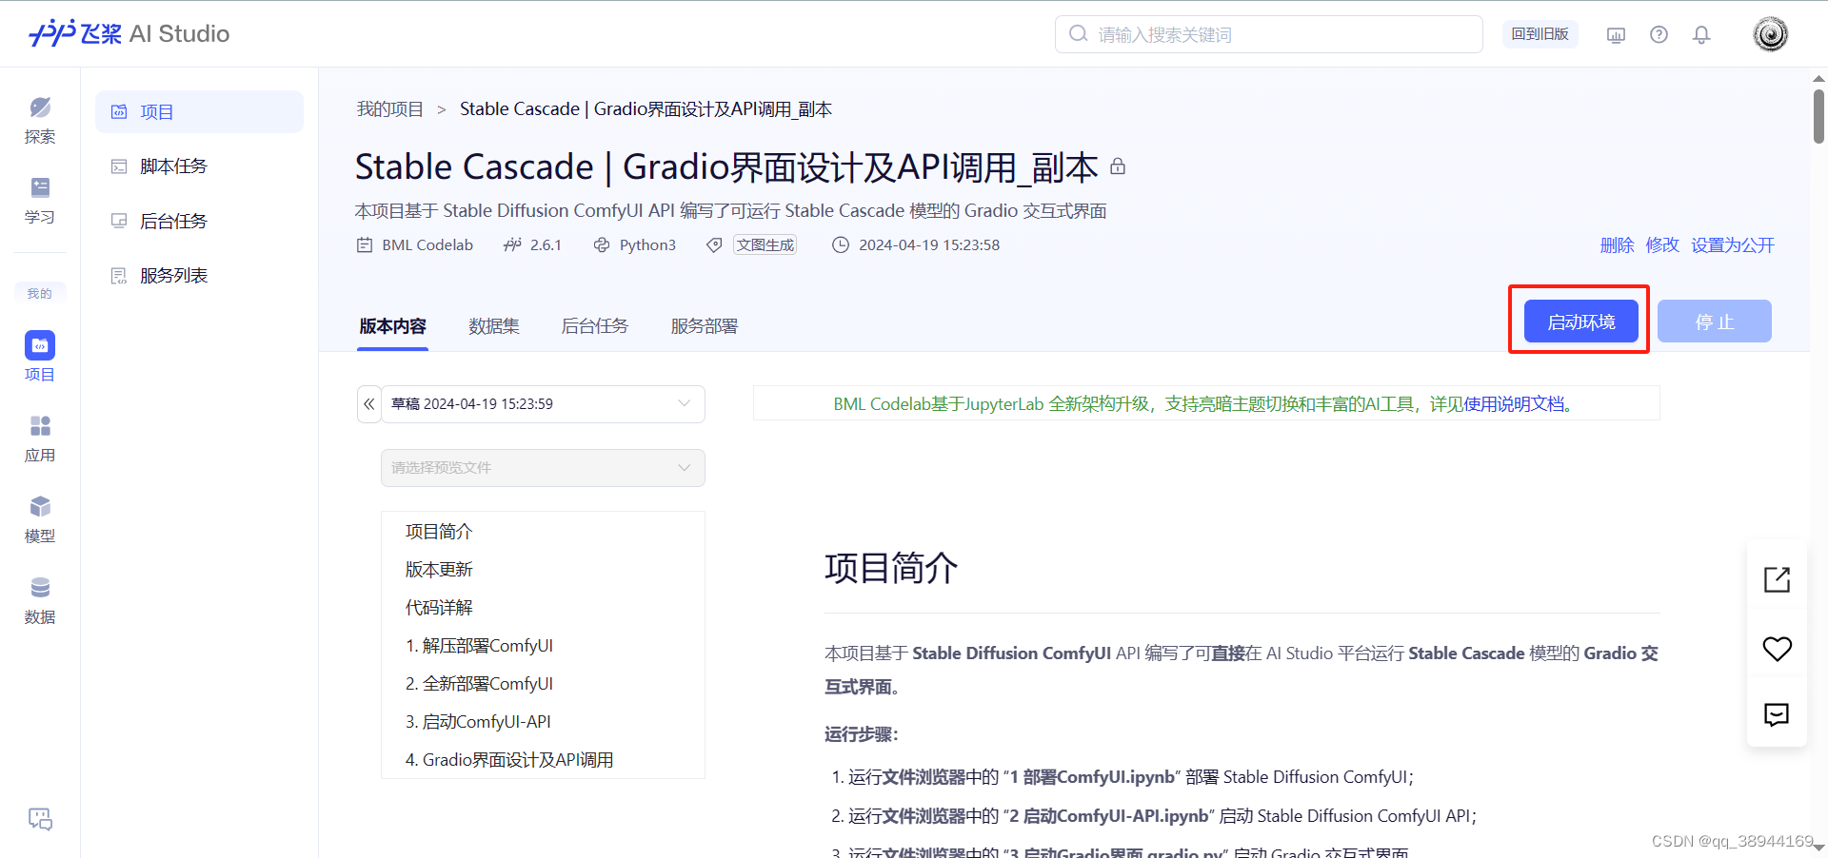Switch to the 服务部署 tab
1828x858 pixels.
pos(704,326)
